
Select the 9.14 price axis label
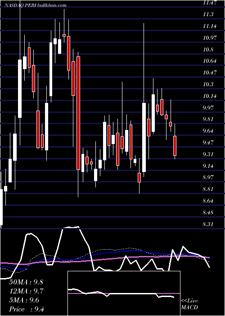coord(209,166)
